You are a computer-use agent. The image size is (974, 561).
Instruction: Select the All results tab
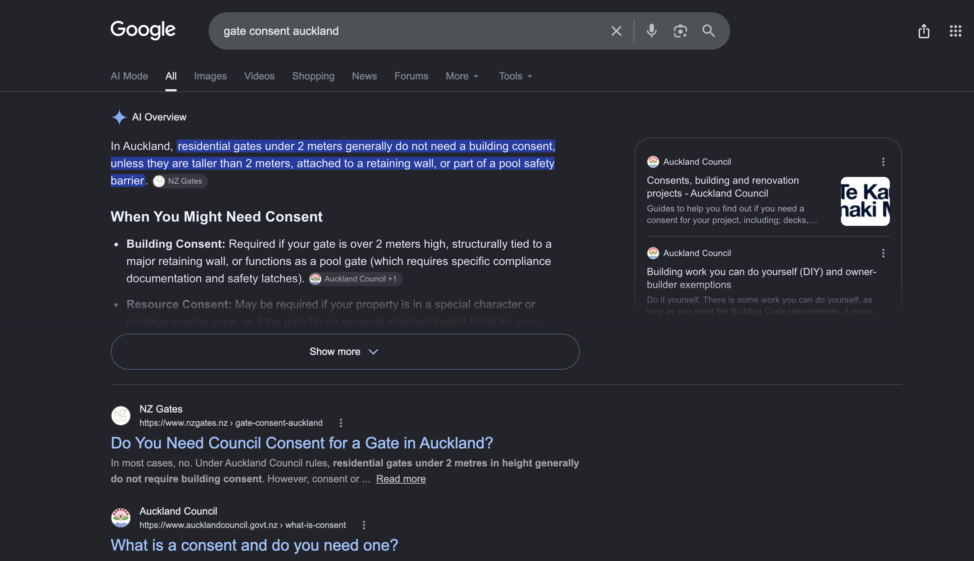[x=171, y=76]
